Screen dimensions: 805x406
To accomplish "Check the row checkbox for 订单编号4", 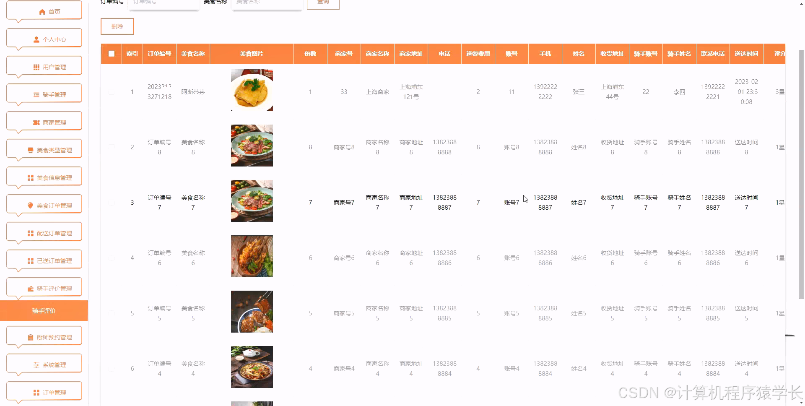I will point(112,369).
